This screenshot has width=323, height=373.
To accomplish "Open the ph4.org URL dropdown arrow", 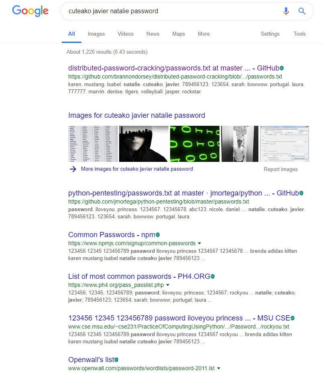I will [168, 285].
